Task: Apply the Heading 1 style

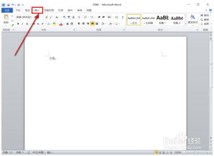Action: click(x=162, y=20)
